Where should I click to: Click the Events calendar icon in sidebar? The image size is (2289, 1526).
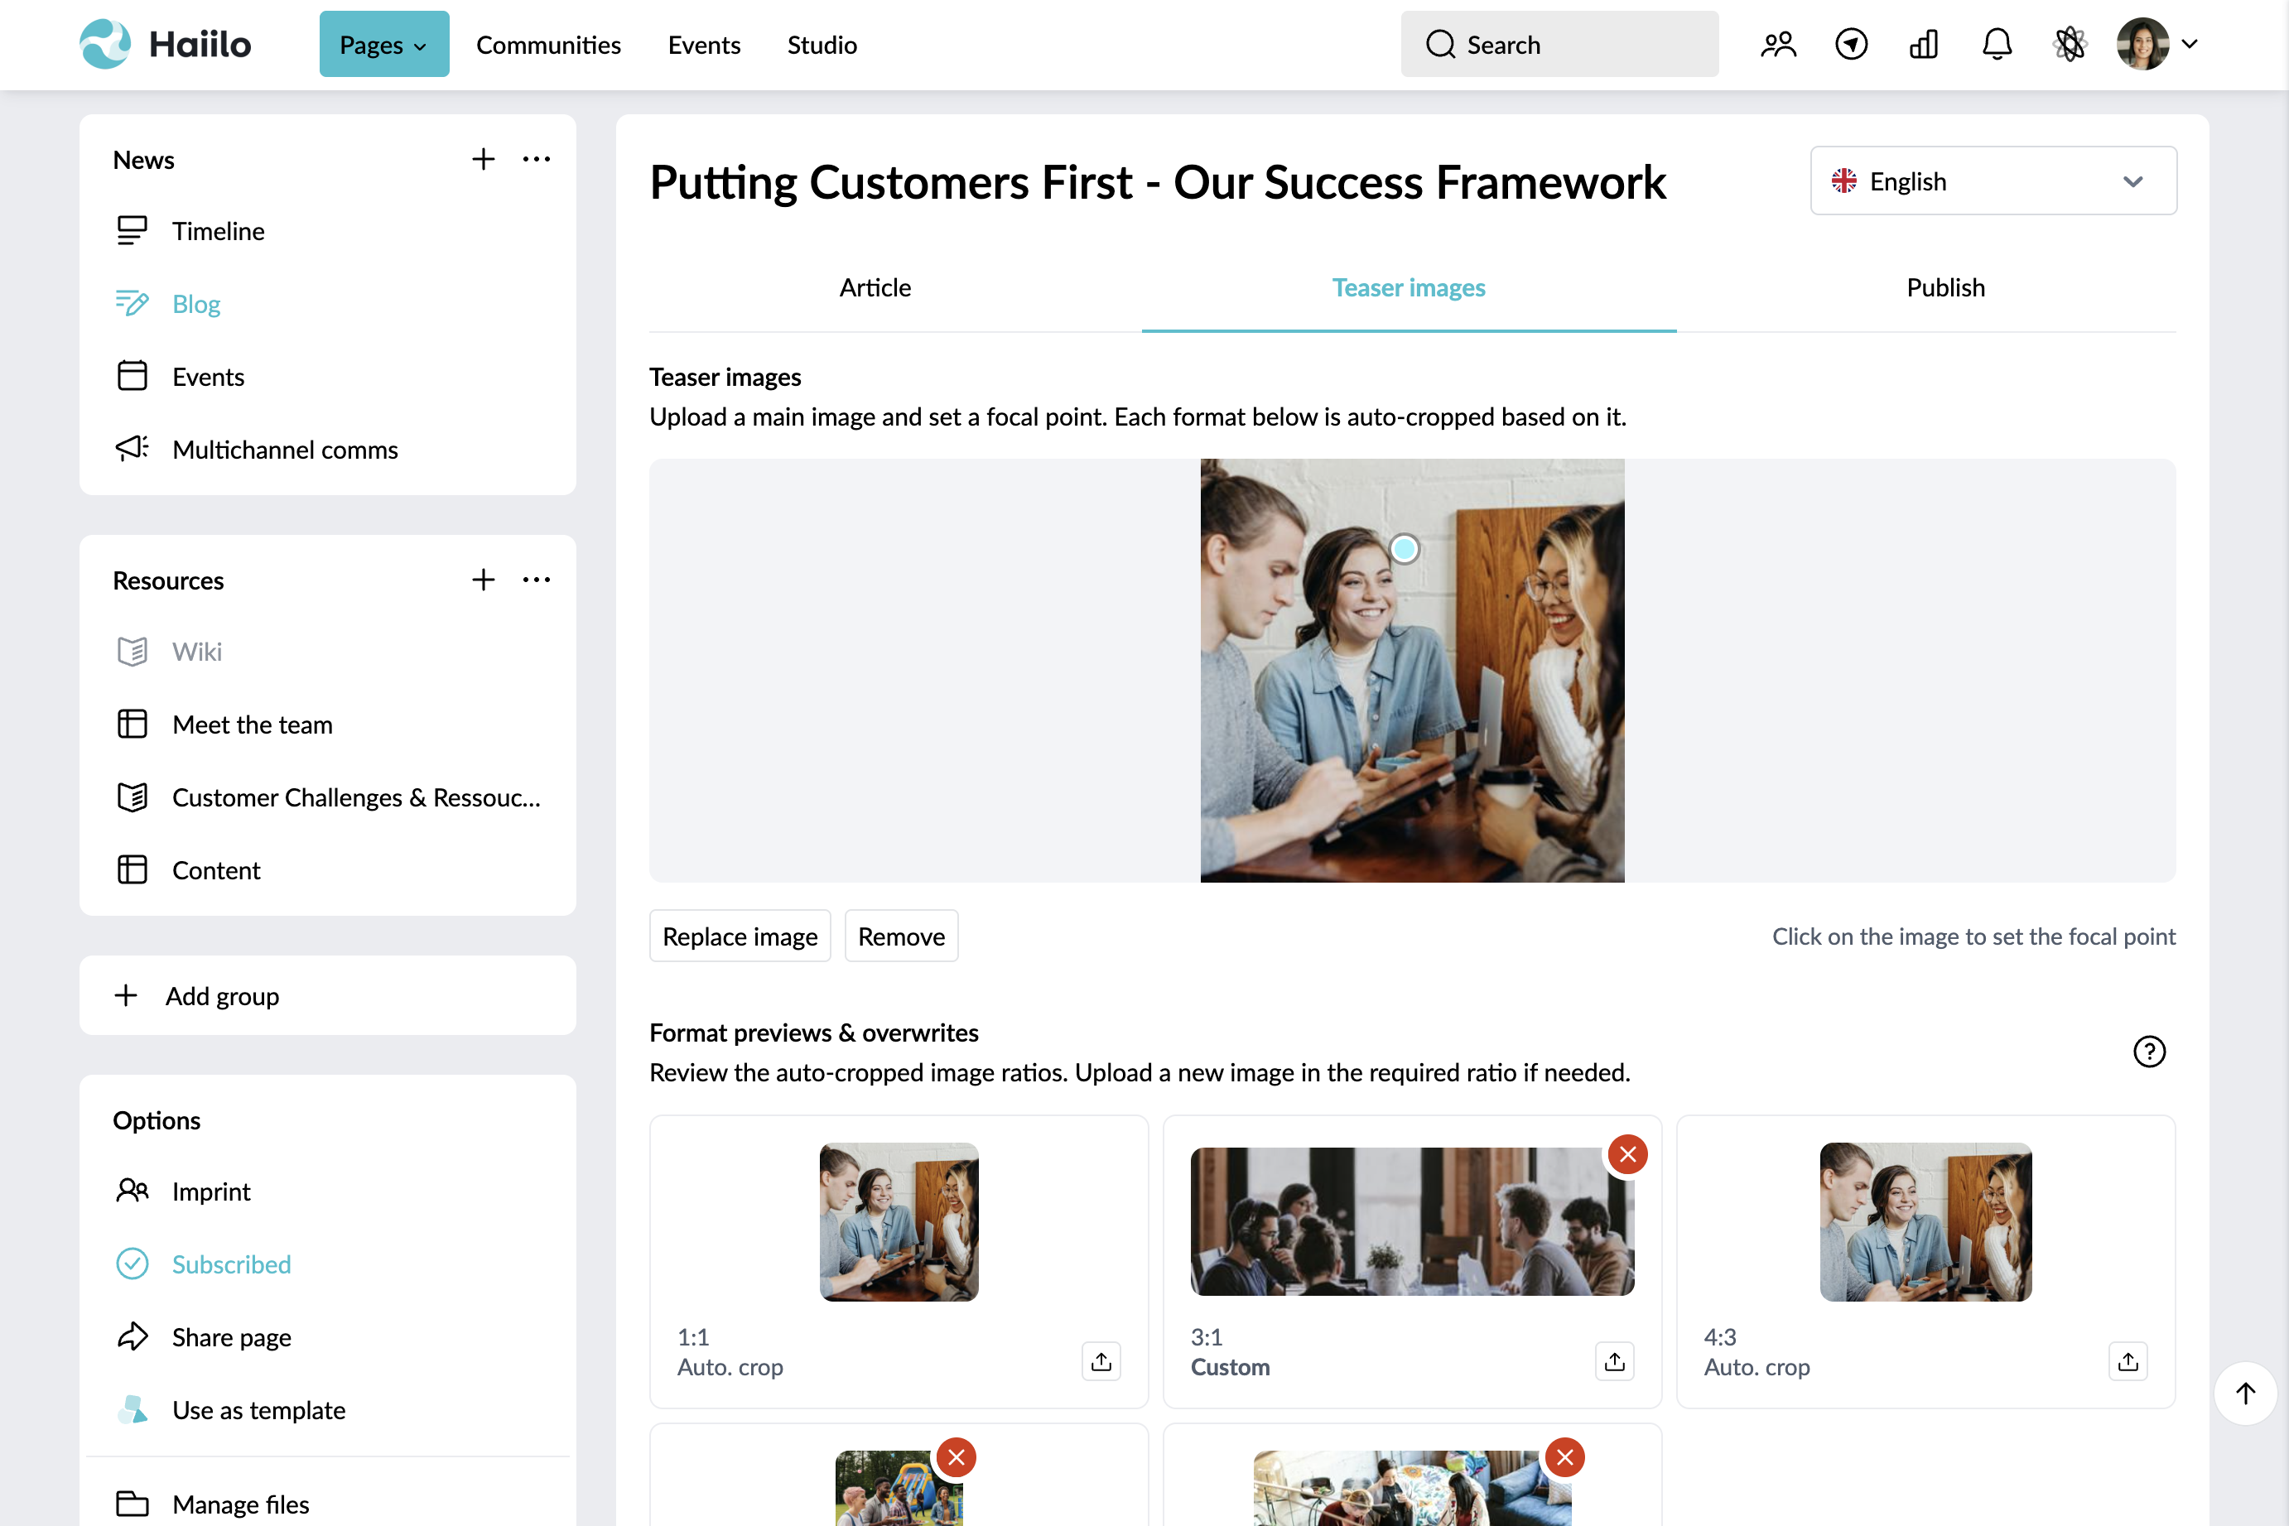click(133, 377)
